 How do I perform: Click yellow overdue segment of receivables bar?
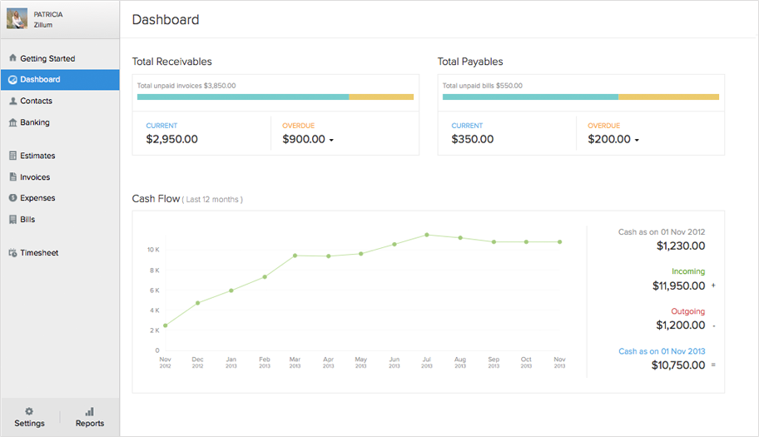(380, 97)
